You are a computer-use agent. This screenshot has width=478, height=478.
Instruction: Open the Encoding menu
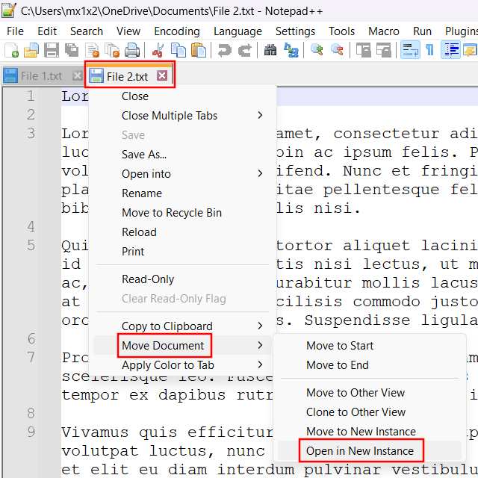coord(177,31)
